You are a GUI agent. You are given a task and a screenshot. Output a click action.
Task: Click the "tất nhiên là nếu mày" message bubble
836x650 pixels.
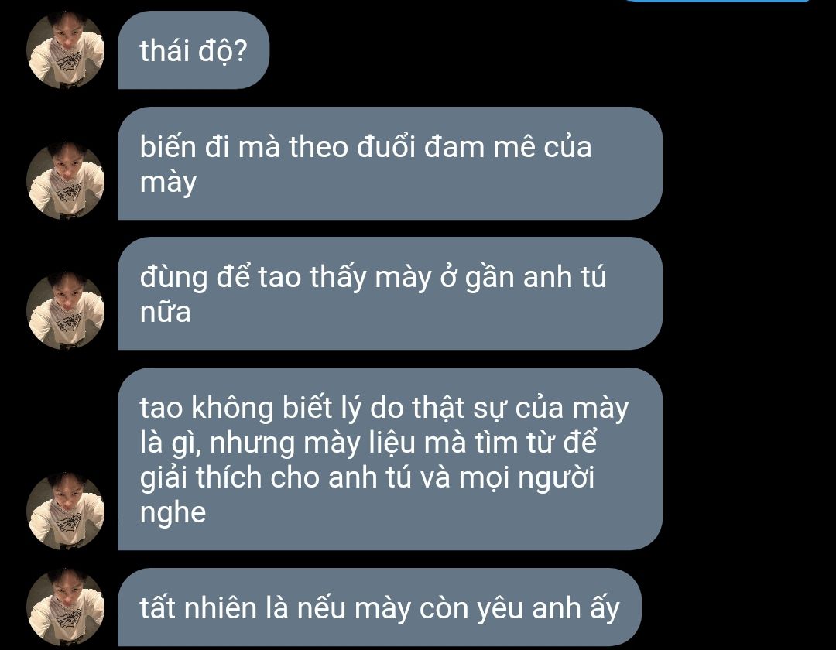coord(379,607)
